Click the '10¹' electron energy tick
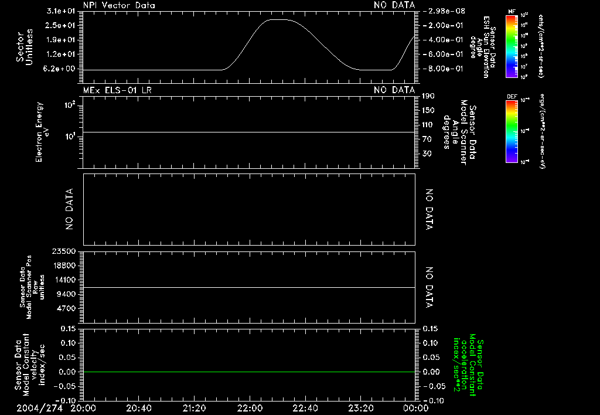The image size is (600, 415). pos(70,137)
